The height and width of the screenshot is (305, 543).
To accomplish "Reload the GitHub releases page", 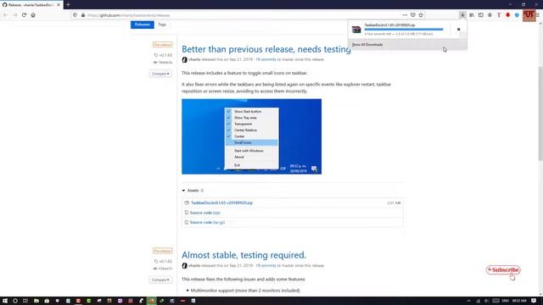I will pyautogui.click(x=24, y=15).
